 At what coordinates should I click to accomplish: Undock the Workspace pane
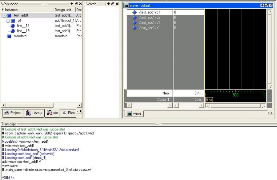(76, 4)
